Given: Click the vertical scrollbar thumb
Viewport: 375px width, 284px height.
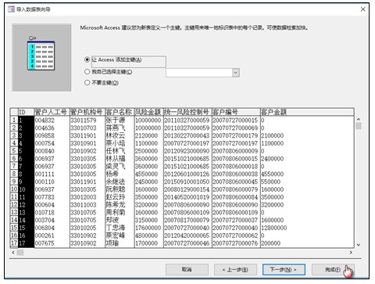Looking at the screenshot, I should pyautogui.click(x=359, y=126).
